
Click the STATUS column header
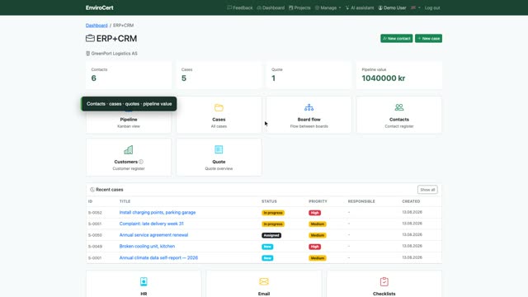tap(269, 201)
